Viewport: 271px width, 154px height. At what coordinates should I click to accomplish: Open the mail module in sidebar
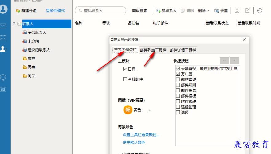[x=3, y=26]
